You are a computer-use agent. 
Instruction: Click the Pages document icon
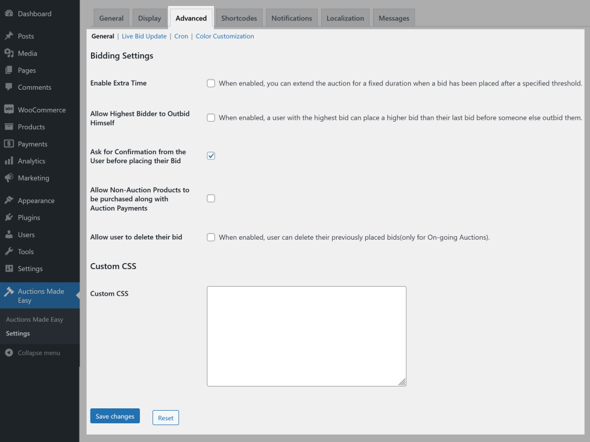pos(9,70)
